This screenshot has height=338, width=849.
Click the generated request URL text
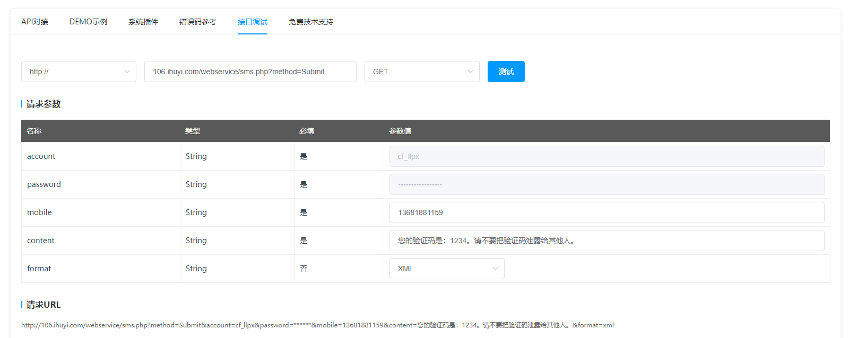pos(317,325)
